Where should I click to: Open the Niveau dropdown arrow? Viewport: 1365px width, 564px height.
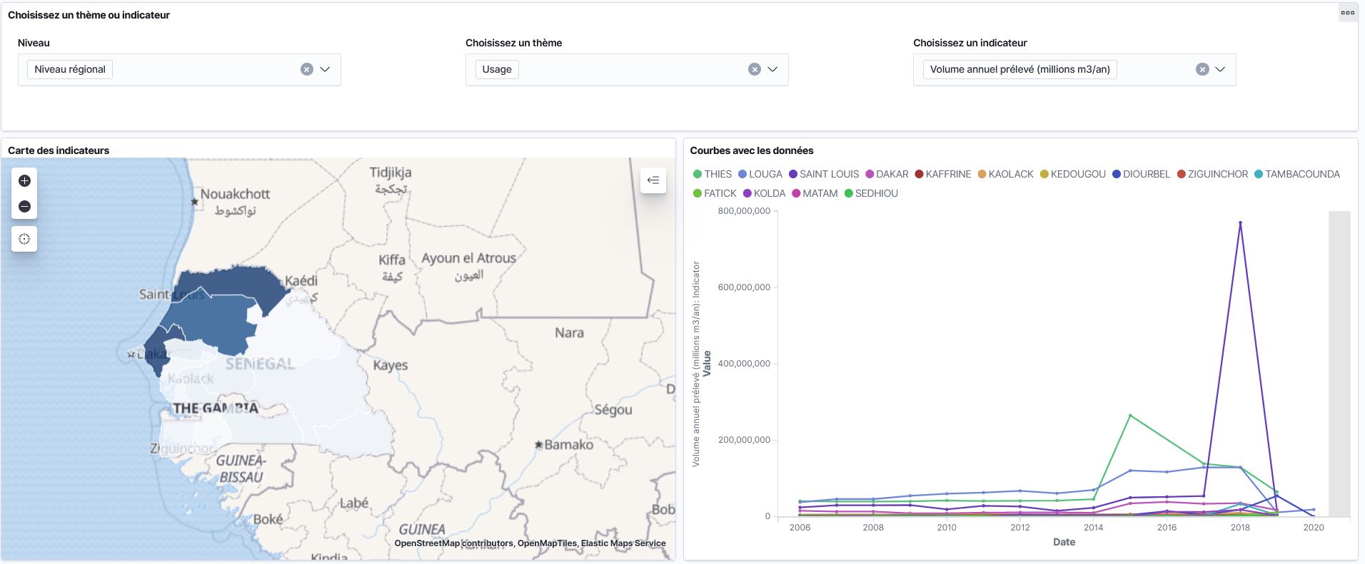click(x=325, y=69)
